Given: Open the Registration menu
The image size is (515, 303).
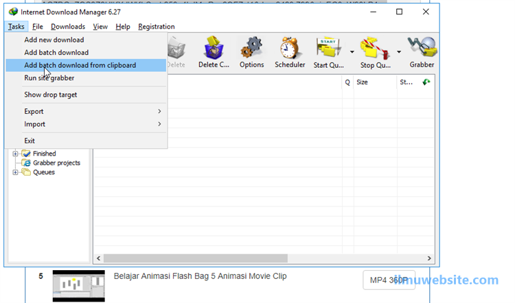Looking at the screenshot, I should pos(157,27).
